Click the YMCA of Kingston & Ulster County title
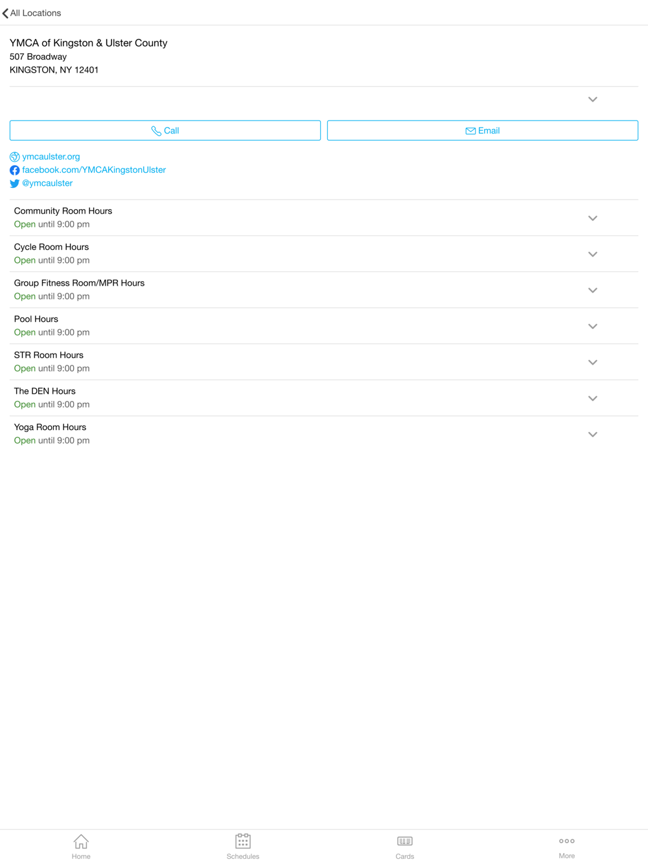 pos(88,43)
